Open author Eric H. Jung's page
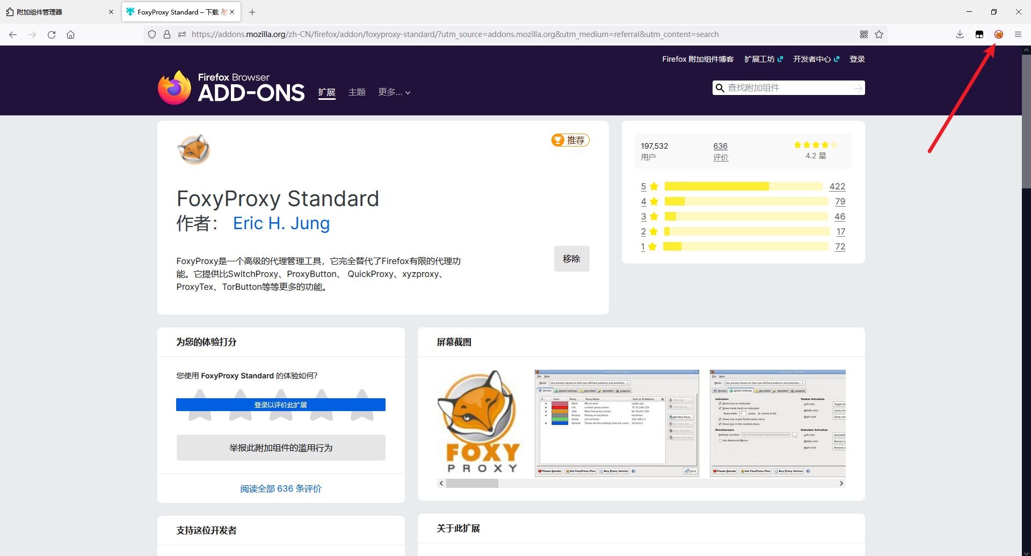 [281, 223]
